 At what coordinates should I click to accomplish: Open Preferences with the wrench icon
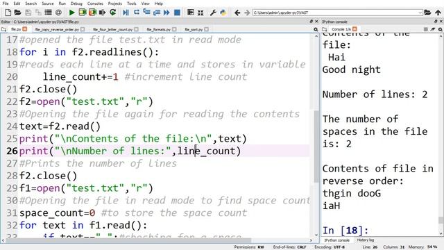[x=213, y=12]
